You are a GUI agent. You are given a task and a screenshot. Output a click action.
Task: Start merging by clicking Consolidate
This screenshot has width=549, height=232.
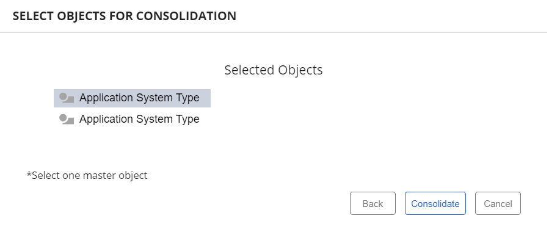click(x=435, y=203)
